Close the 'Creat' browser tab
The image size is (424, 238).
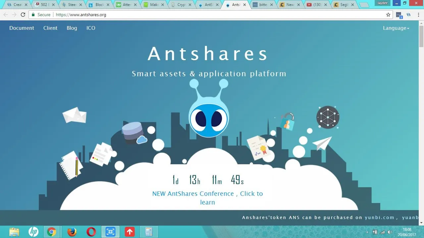click(x=26, y=5)
